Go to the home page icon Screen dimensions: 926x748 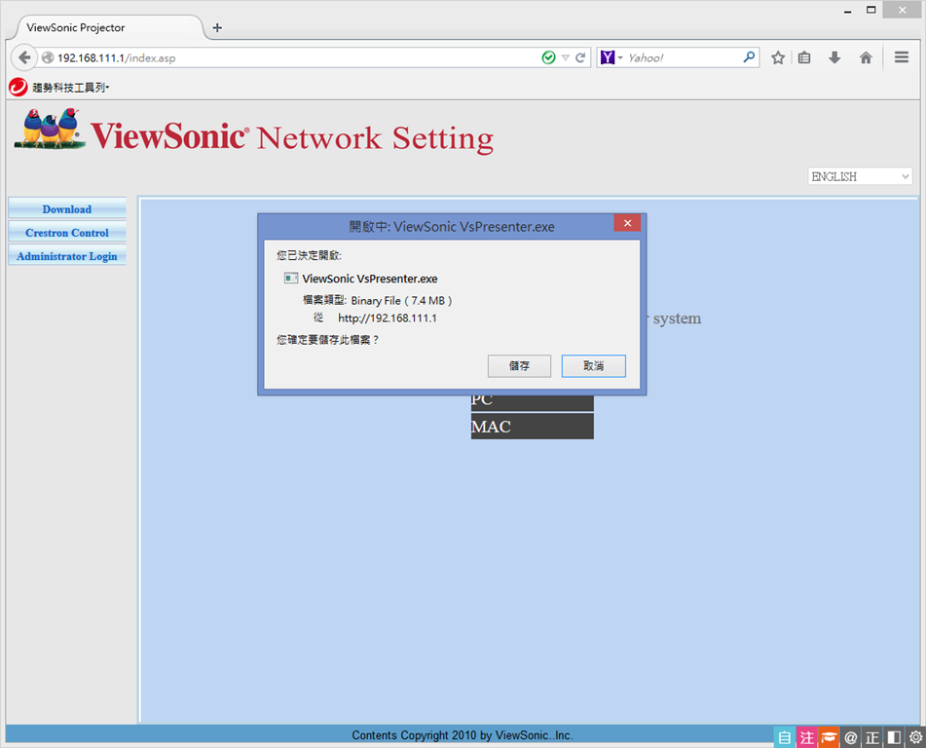[866, 57]
